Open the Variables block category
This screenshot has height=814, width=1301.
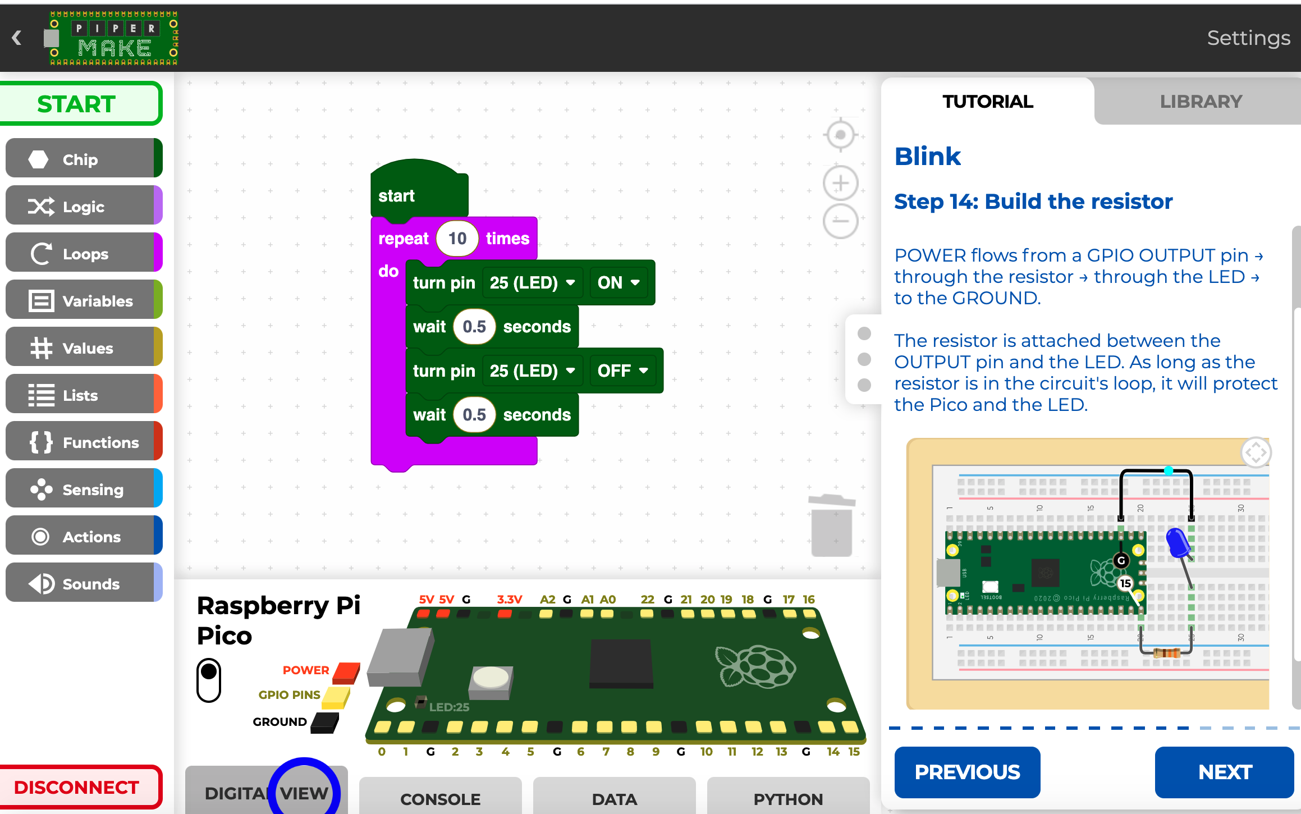point(84,300)
